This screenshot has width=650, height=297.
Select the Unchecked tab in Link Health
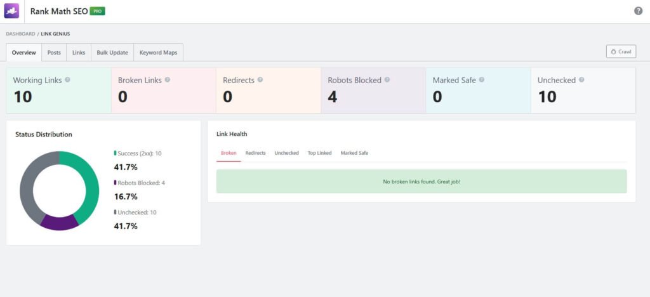click(286, 153)
